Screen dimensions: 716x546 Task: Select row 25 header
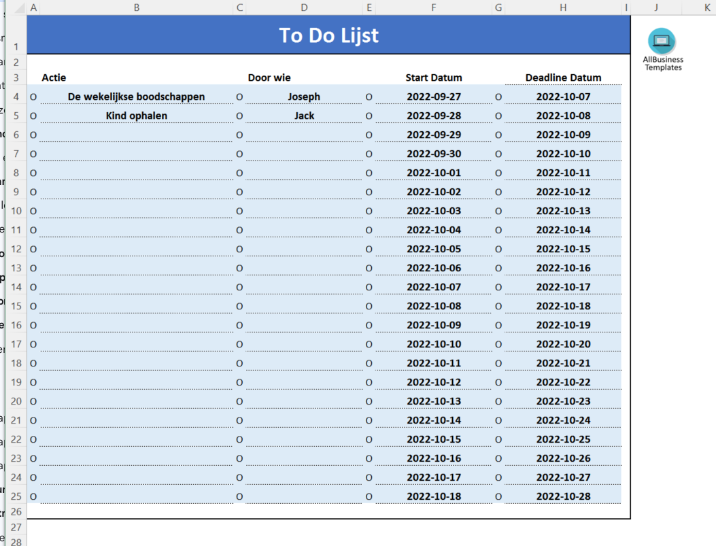tap(16, 496)
